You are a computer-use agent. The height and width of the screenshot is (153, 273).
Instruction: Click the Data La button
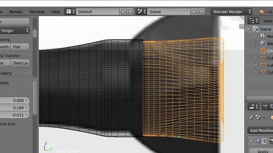point(20,63)
